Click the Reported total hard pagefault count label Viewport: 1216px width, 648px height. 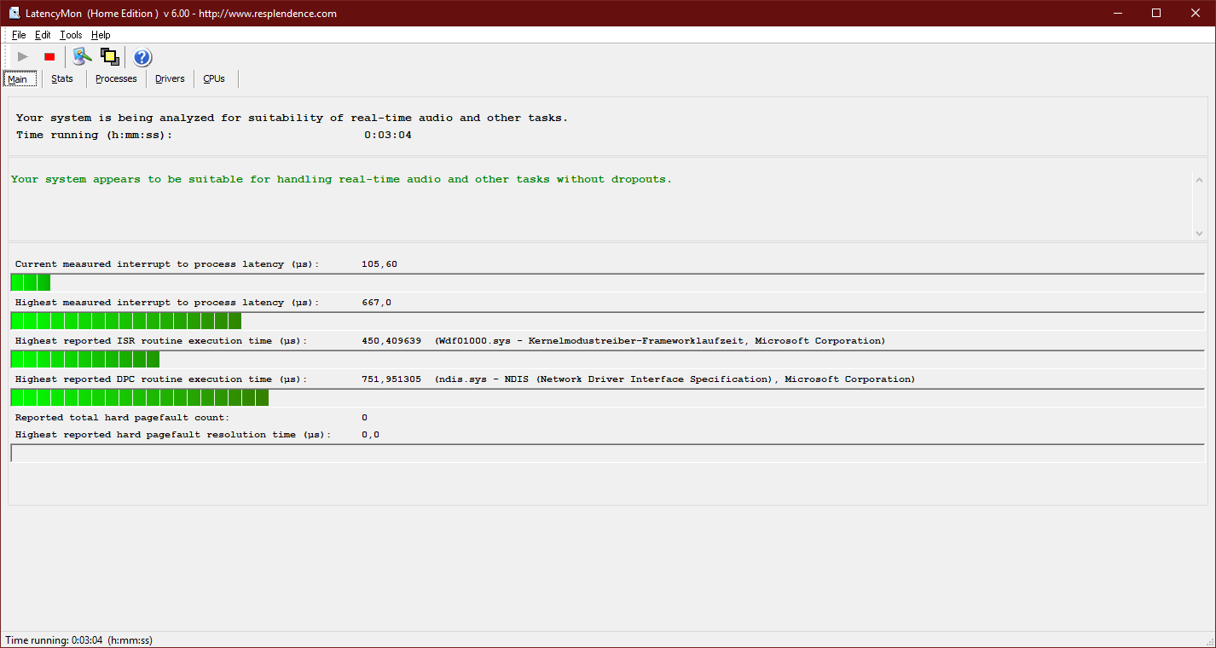pyautogui.click(x=122, y=418)
